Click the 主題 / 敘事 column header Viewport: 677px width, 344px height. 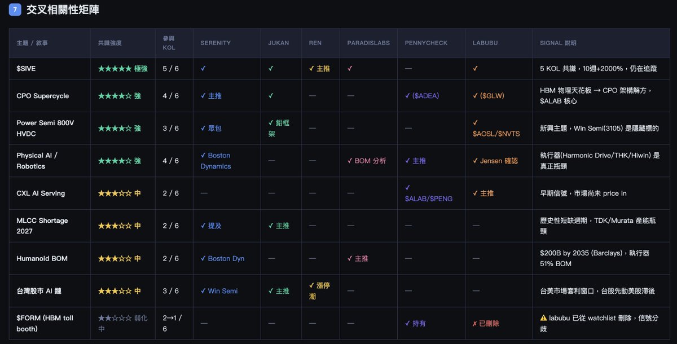pyautogui.click(x=32, y=43)
